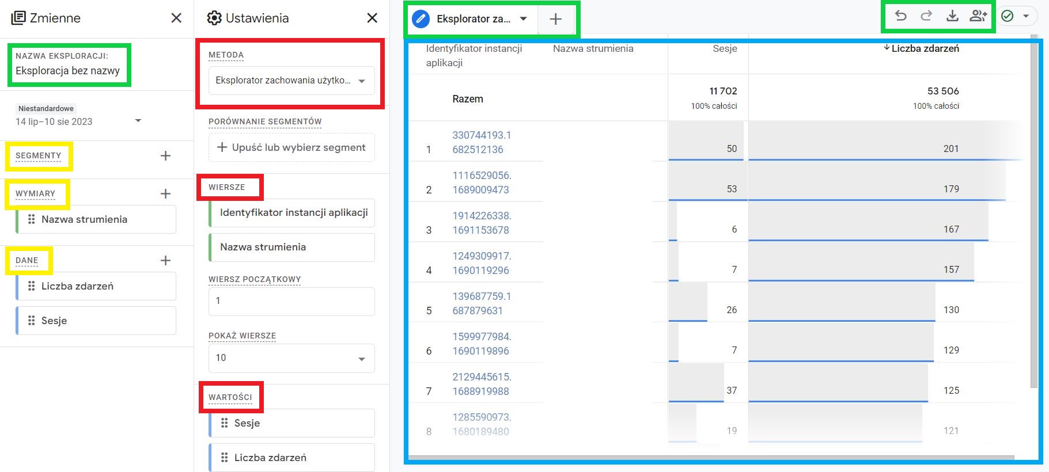Open user 1285590973.1680189480
The height and width of the screenshot is (472, 1049).
tap(482, 424)
